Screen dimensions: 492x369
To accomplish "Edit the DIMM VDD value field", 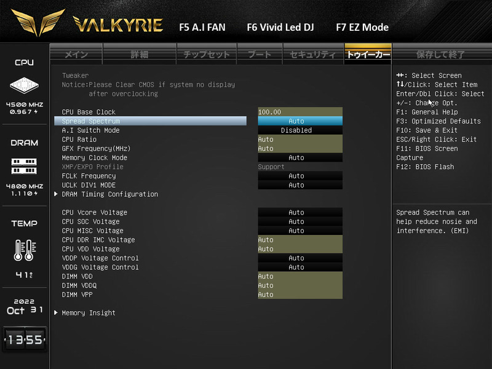I will point(300,276).
